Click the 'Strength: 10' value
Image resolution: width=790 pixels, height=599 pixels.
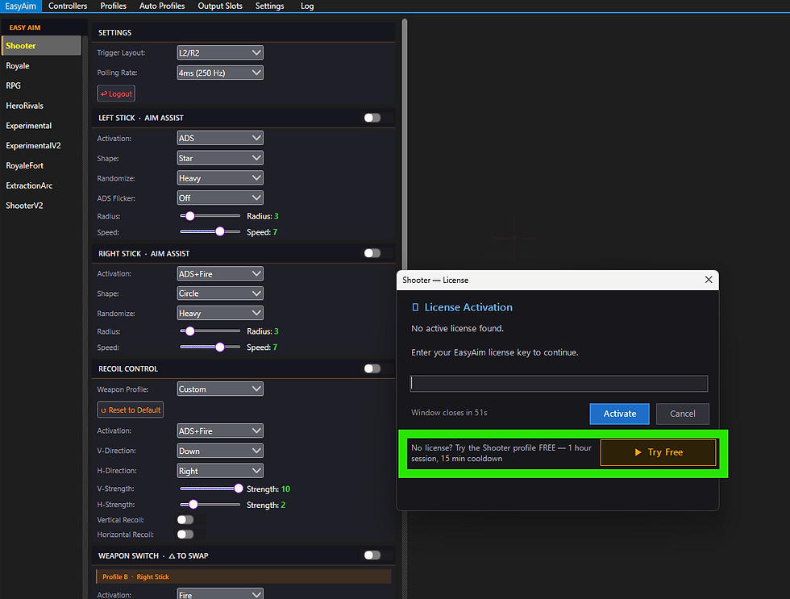268,489
